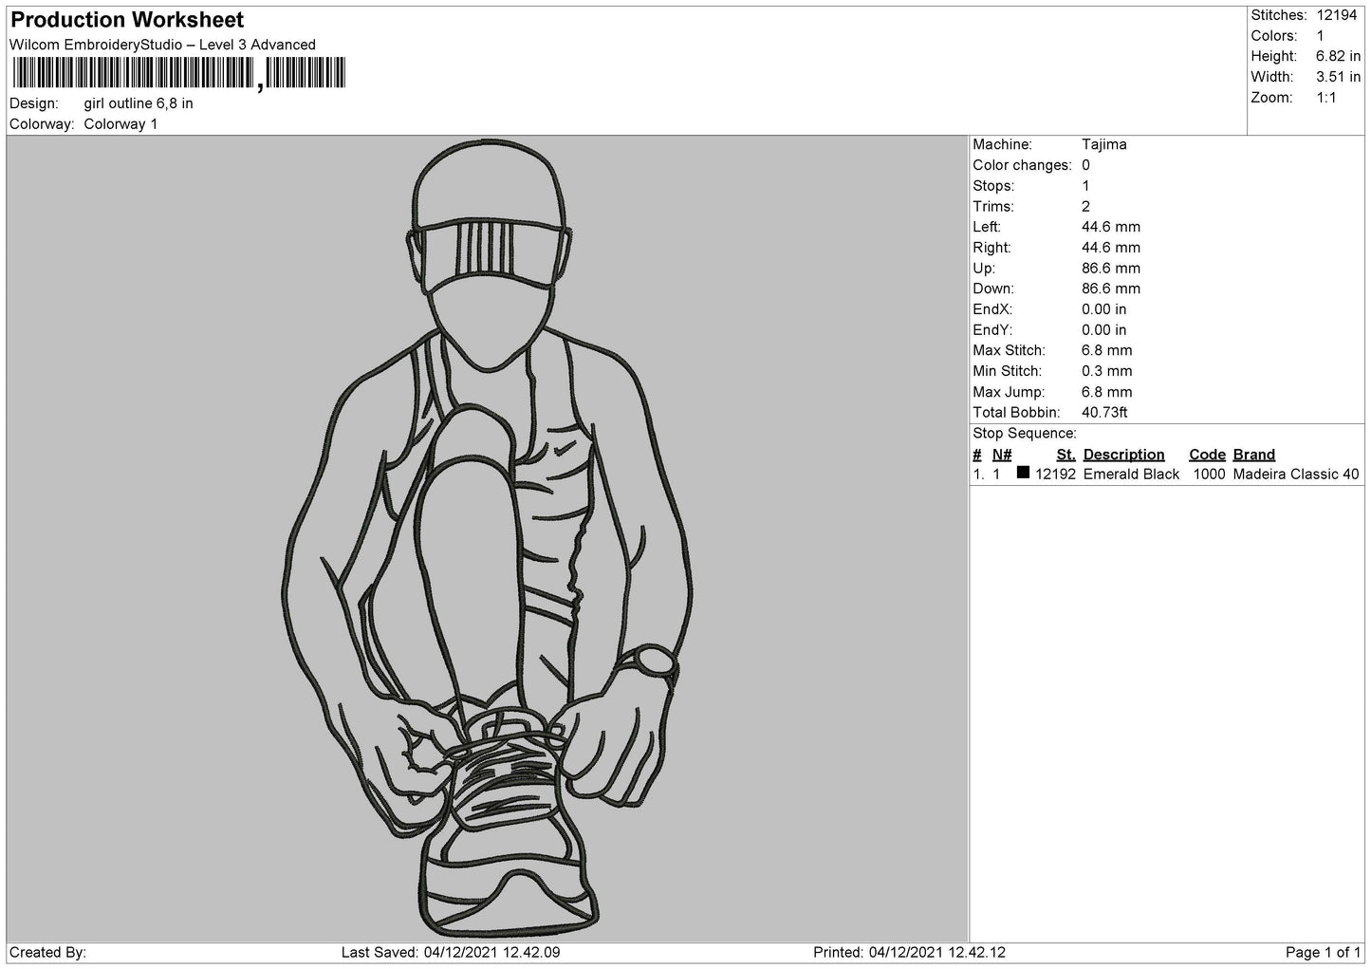Click the 'Colorway 1' value
Viewport: 1371px width, 969px height.
pos(120,124)
